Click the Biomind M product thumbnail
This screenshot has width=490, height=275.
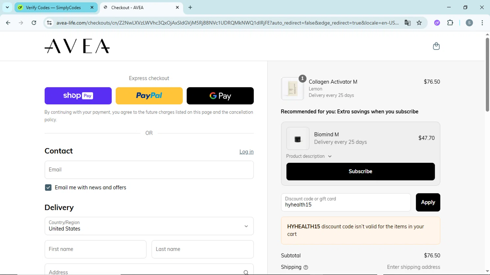298,139
